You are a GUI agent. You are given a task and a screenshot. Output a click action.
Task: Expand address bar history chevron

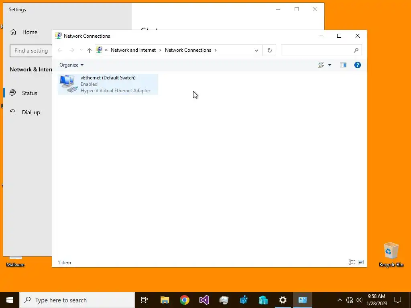pyautogui.click(x=256, y=50)
